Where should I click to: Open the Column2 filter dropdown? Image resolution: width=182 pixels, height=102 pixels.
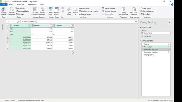coord(51,25)
